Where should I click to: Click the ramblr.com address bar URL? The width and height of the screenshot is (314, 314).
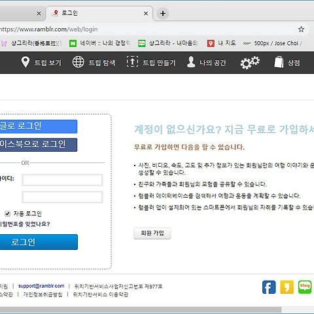pos(49,29)
